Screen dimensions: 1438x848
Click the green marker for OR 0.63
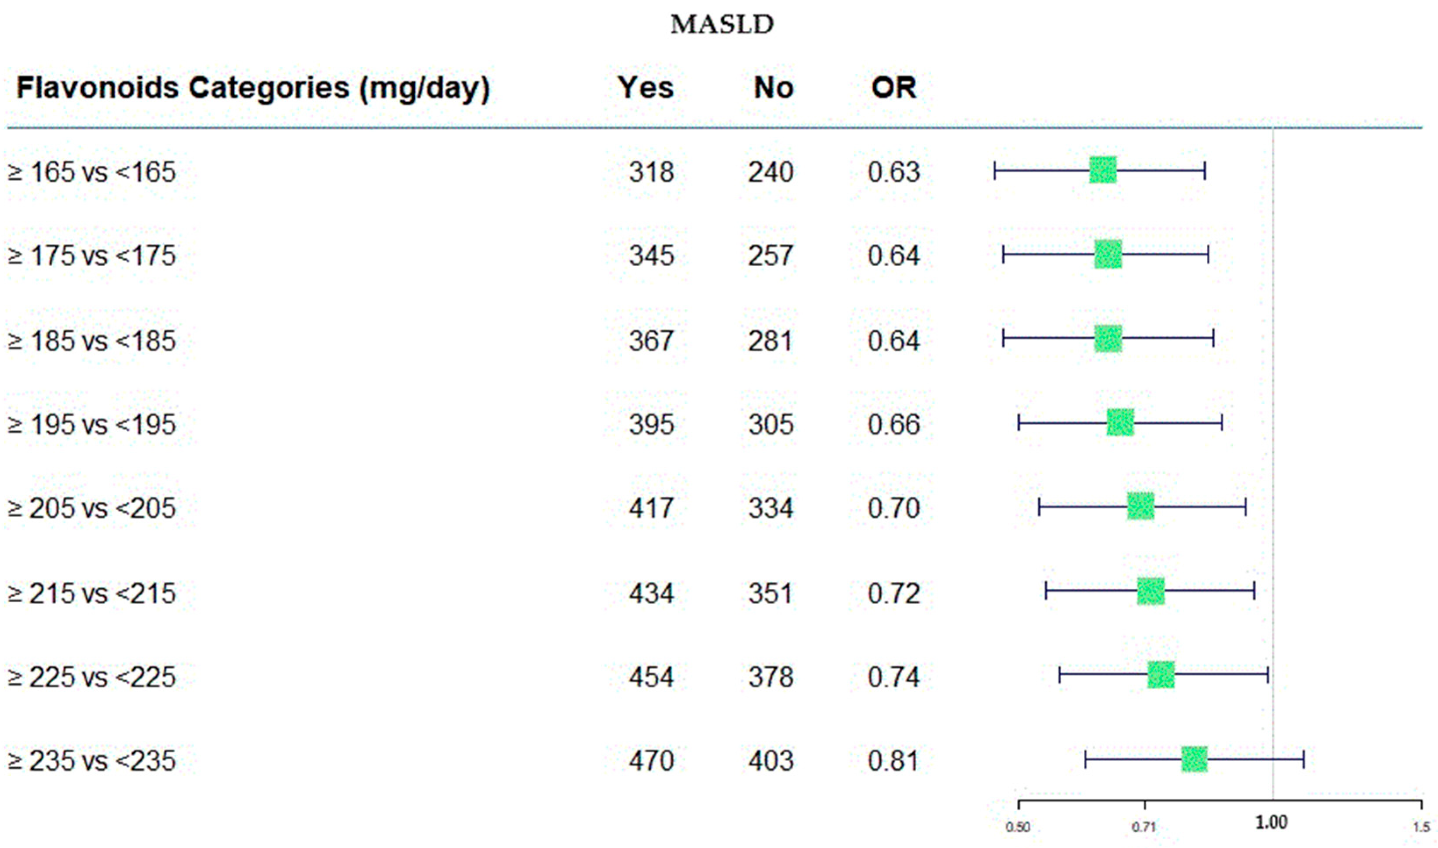[x=1102, y=170]
